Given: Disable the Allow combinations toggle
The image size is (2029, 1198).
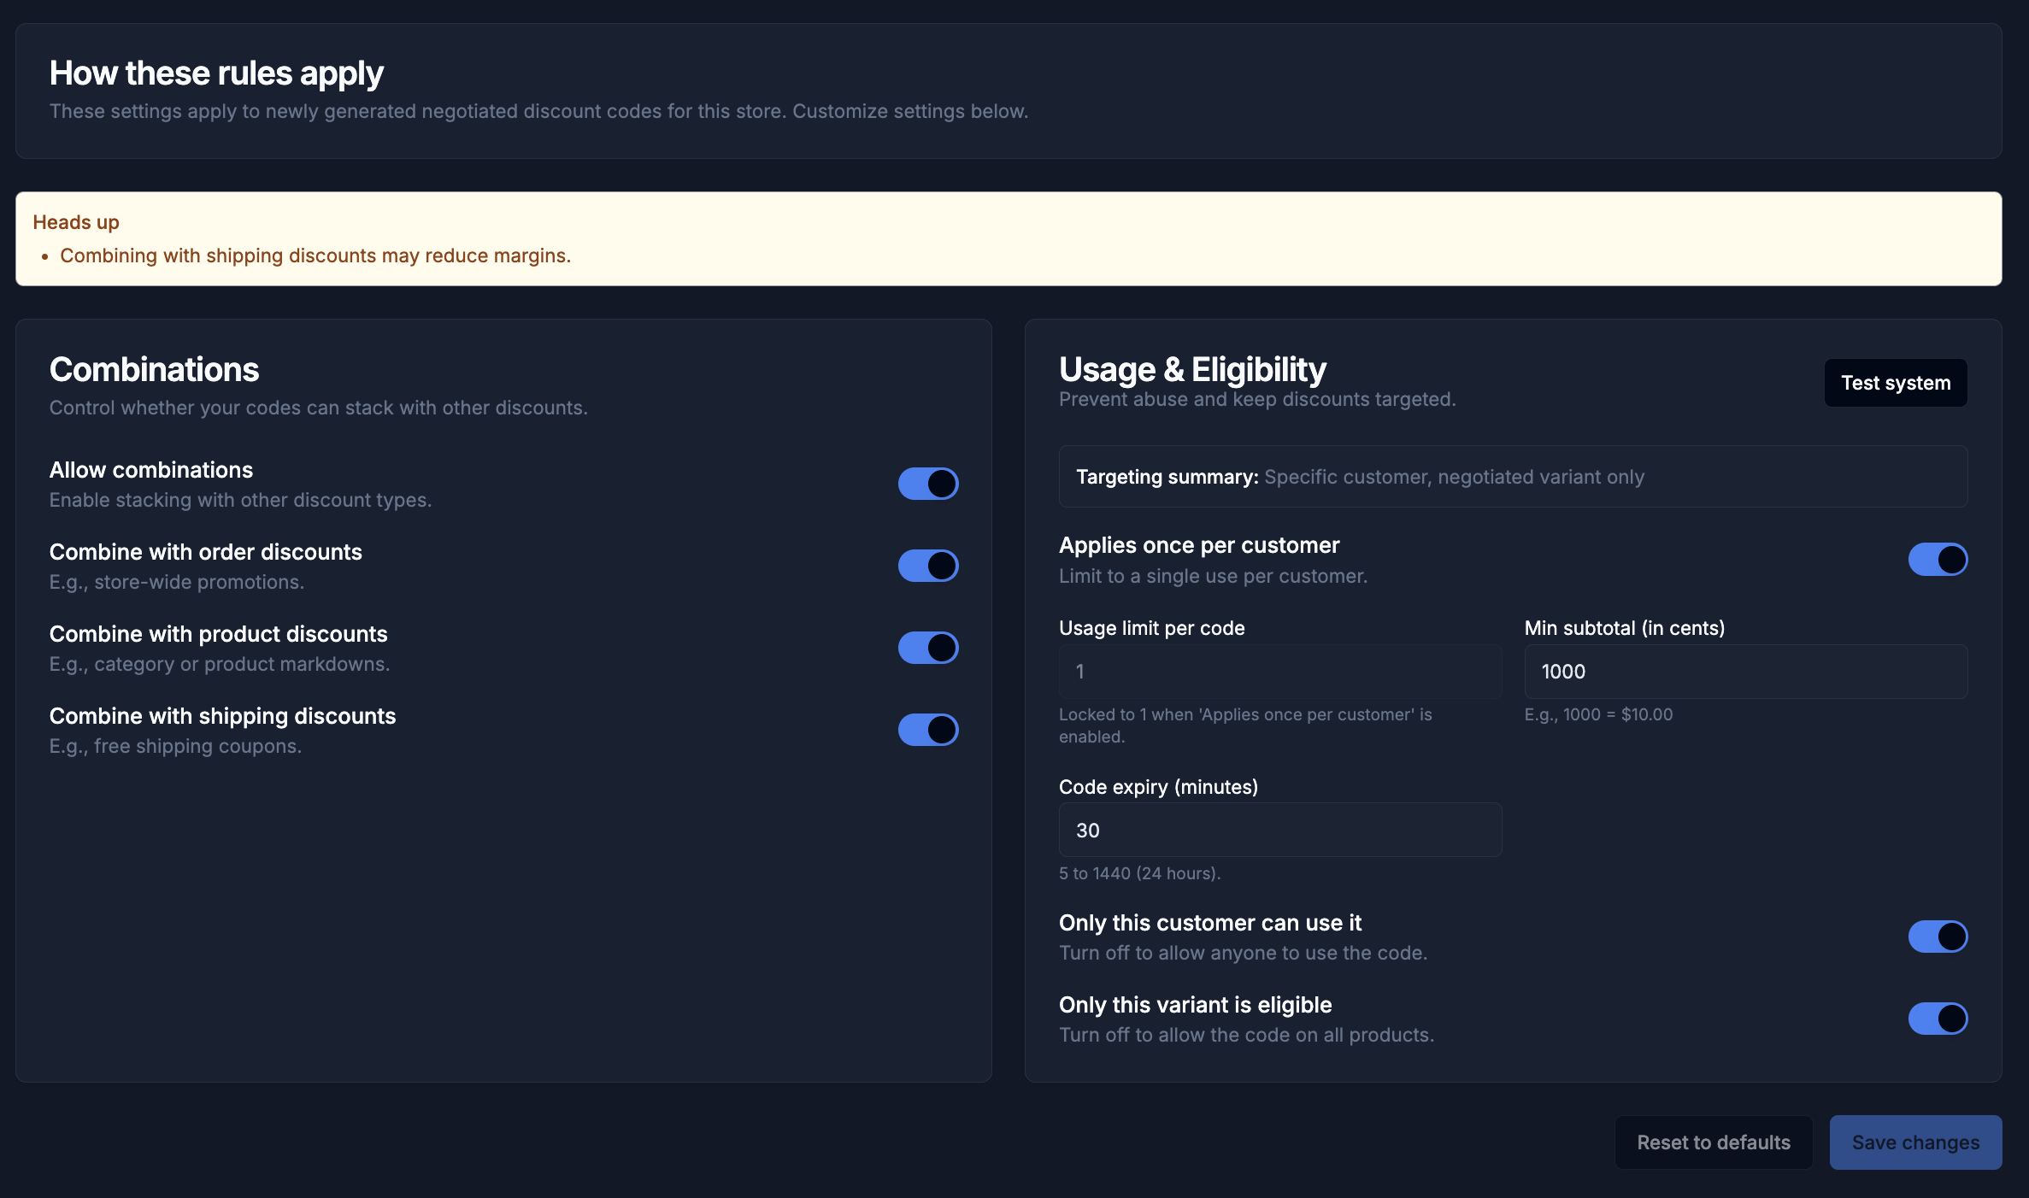Looking at the screenshot, I should pyautogui.click(x=928, y=483).
